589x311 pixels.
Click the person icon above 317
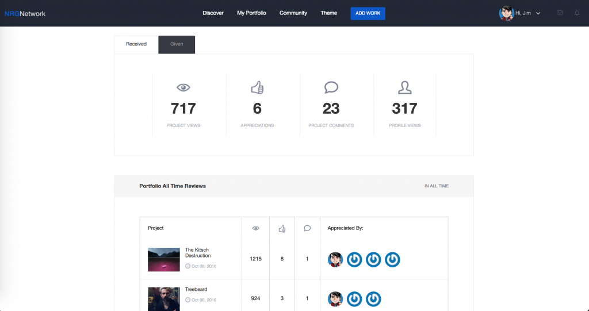tap(404, 87)
